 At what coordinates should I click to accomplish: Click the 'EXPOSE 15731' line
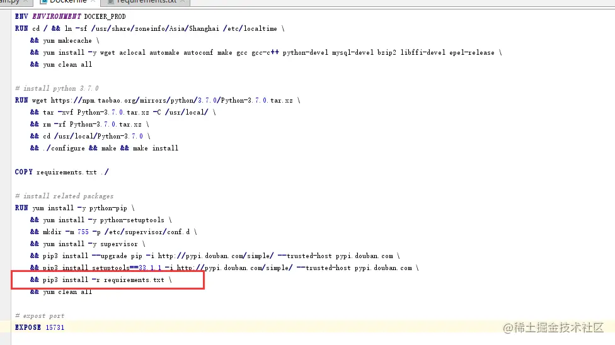click(x=40, y=327)
